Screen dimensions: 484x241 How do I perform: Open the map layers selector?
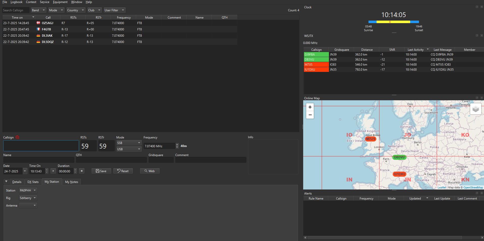click(475, 109)
